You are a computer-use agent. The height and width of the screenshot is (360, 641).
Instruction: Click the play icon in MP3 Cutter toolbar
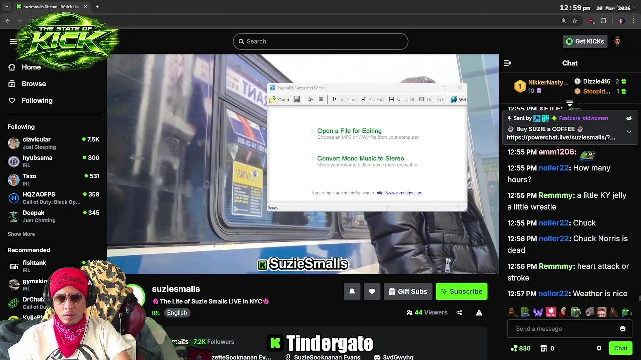tap(310, 99)
